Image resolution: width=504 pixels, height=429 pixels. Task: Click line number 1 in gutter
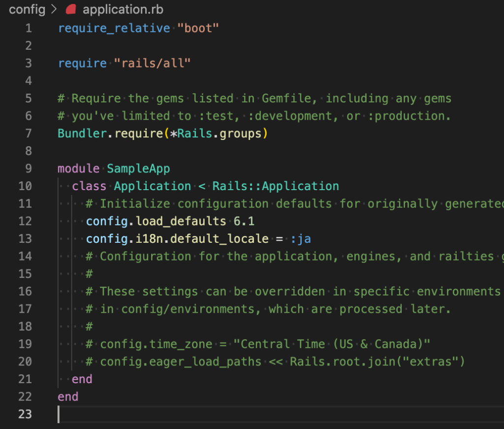pos(29,28)
